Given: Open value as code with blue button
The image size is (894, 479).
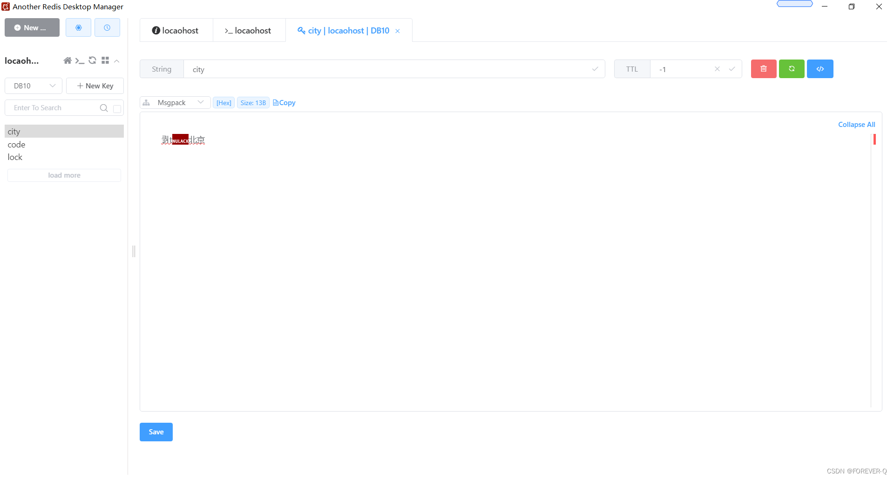Looking at the screenshot, I should 820,68.
